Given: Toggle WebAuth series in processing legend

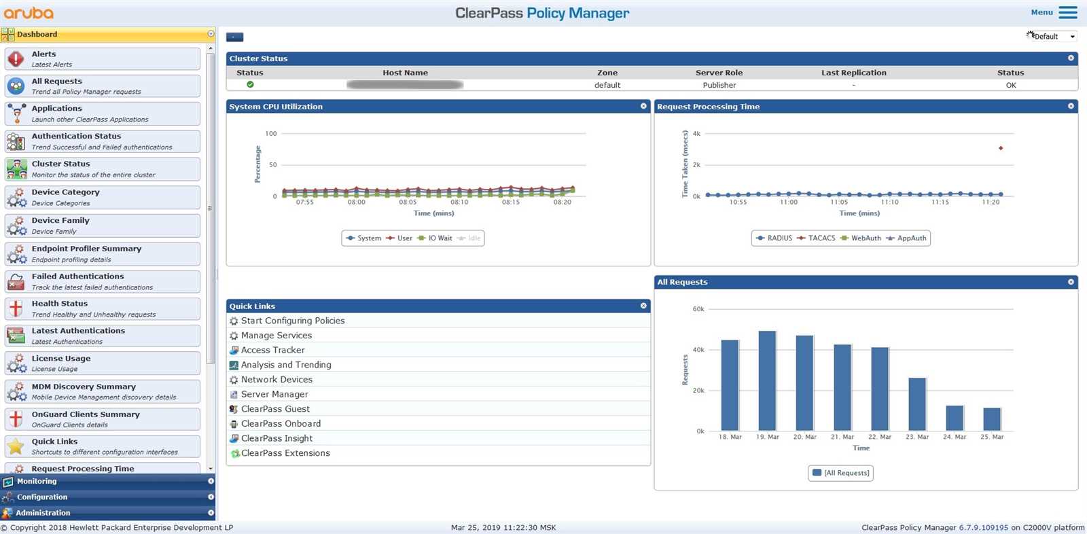Looking at the screenshot, I should click(x=860, y=238).
